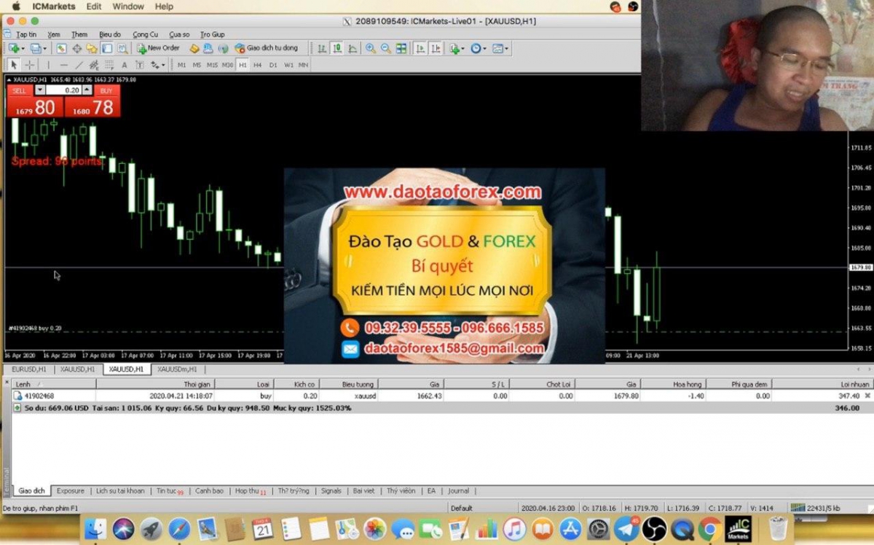Switch chart to candlestick display
874x545 pixels.
336,49
